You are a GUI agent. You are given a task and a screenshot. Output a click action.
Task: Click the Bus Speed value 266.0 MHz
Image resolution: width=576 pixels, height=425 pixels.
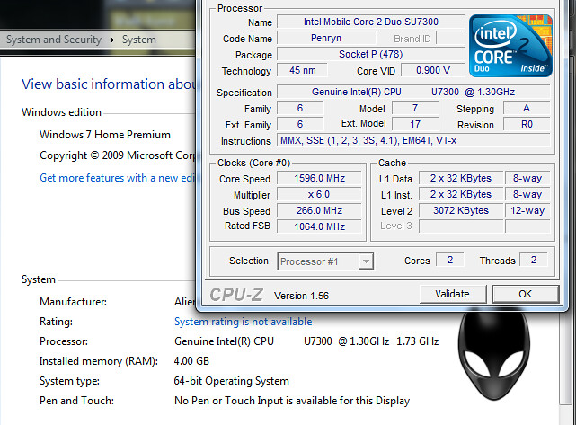point(319,210)
